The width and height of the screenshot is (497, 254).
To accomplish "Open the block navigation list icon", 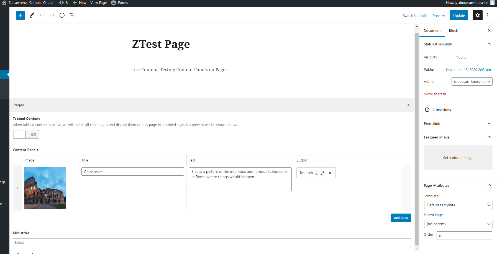I will (72, 15).
